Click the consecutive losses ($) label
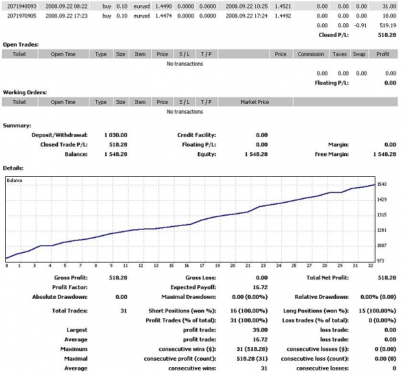Image resolution: width=404 pixels, height=373 pixels. [317, 349]
